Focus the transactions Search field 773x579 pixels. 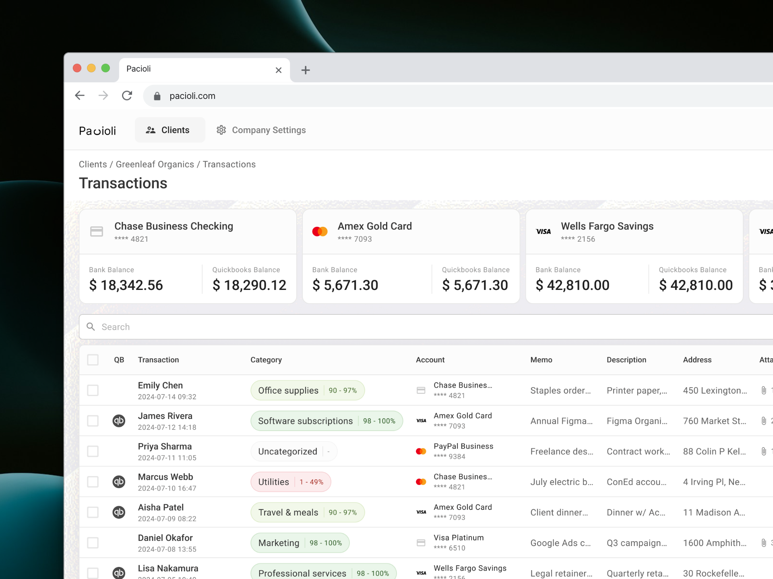tap(426, 327)
